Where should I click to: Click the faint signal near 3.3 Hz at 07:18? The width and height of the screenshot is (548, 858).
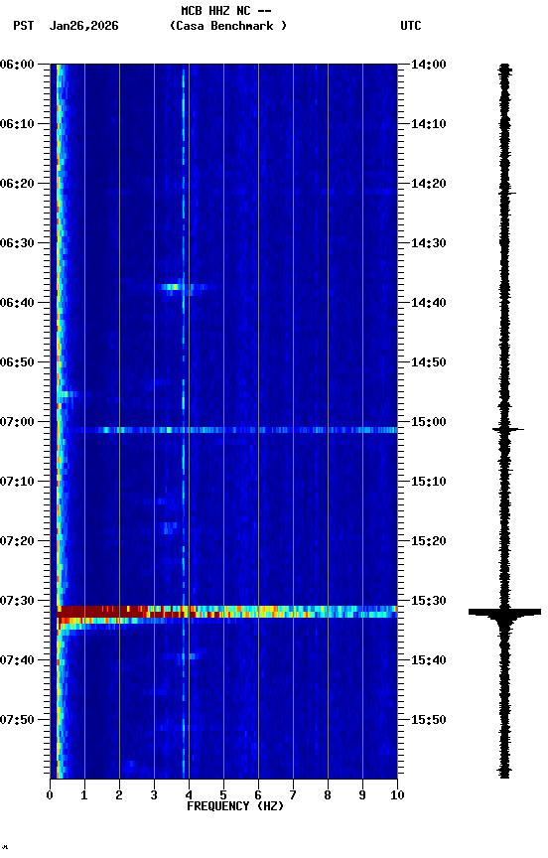coord(170,528)
